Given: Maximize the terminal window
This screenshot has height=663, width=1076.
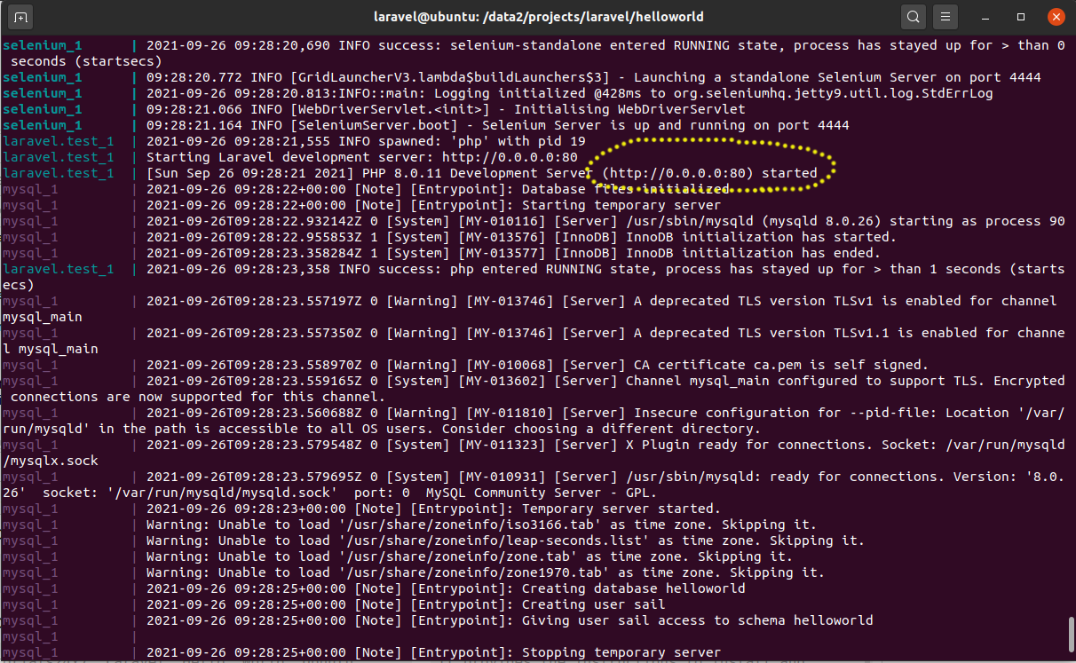Looking at the screenshot, I should click(1021, 17).
